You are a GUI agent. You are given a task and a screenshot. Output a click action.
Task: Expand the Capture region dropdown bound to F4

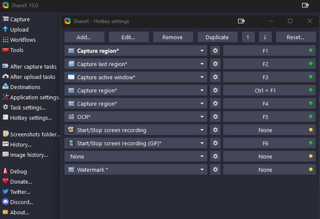(x=202, y=104)
